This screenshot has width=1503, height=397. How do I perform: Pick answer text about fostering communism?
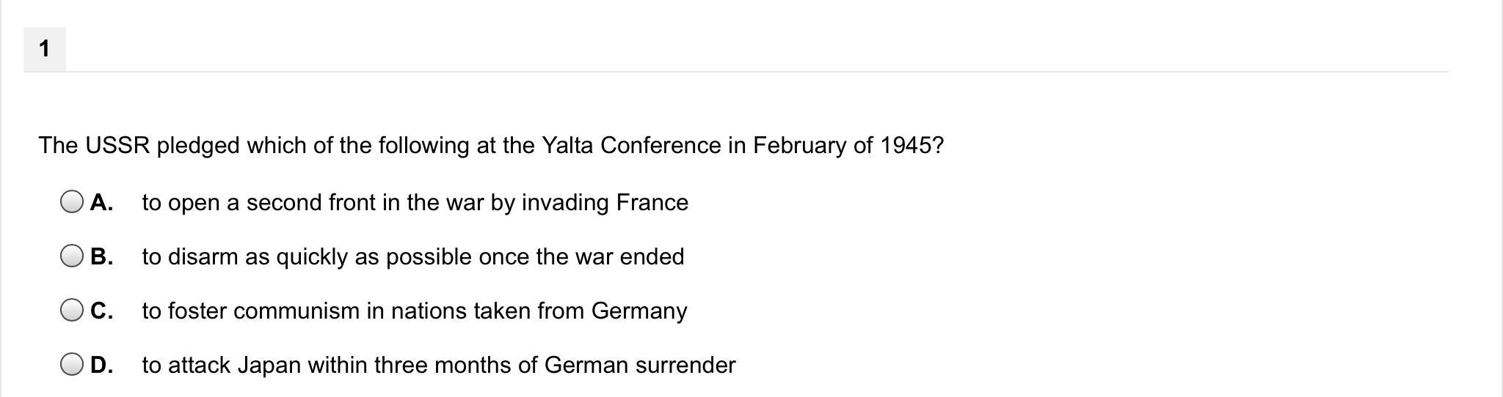click(415, 311)
